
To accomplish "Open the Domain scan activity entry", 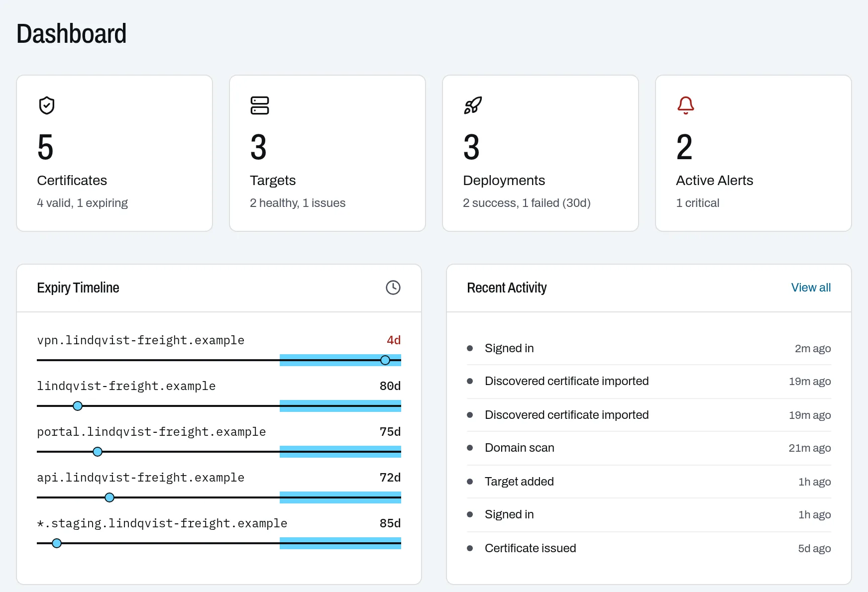I will coord(649,448).
